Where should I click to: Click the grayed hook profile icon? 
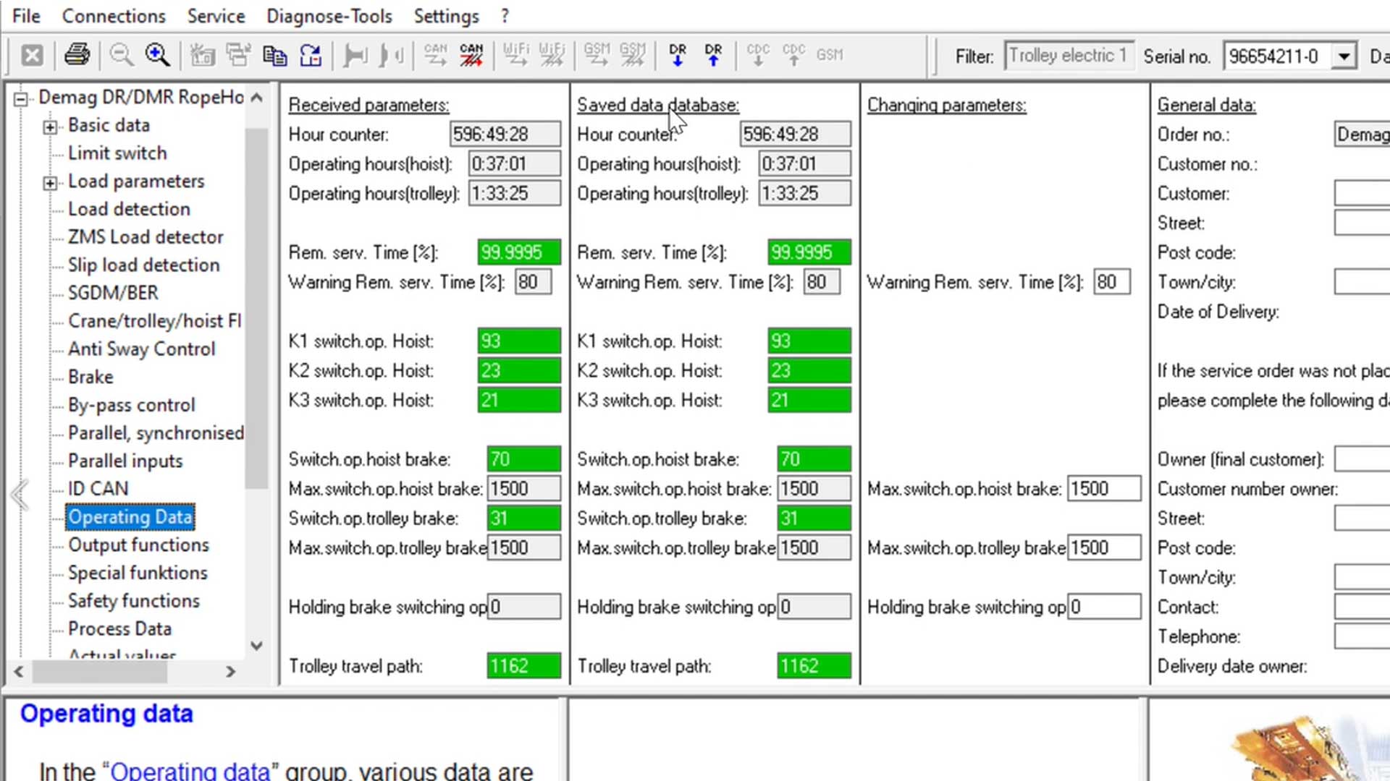pyautogui.click(x=392, y=55)
